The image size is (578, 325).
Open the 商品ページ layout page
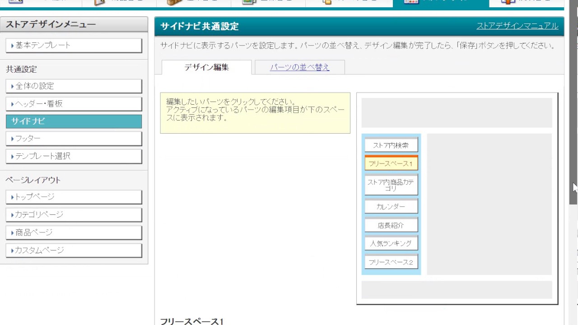pos(74,232)
